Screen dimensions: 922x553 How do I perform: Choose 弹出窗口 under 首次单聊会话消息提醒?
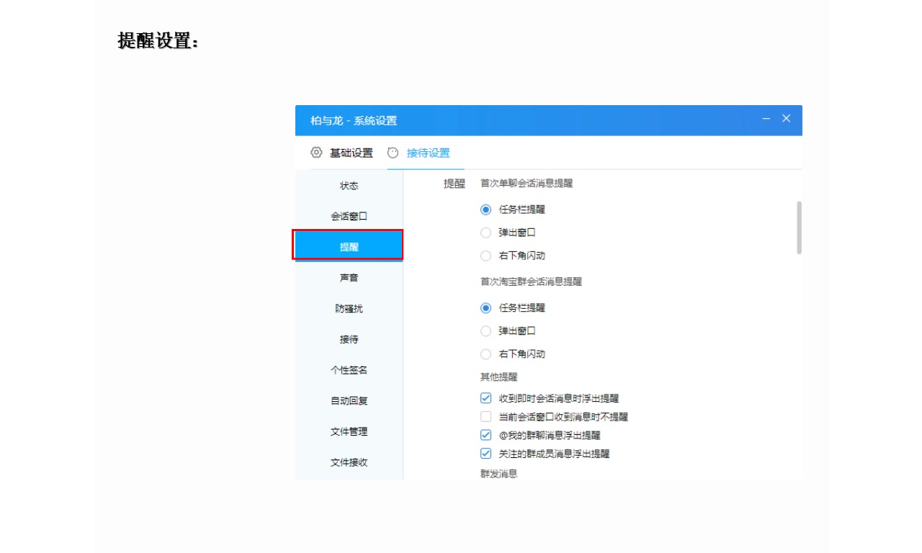pyautogui.click(x=485, y=233)
